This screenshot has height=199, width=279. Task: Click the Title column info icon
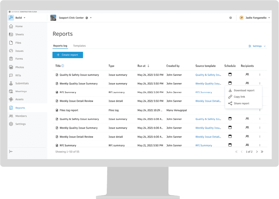tap(62, 66)
